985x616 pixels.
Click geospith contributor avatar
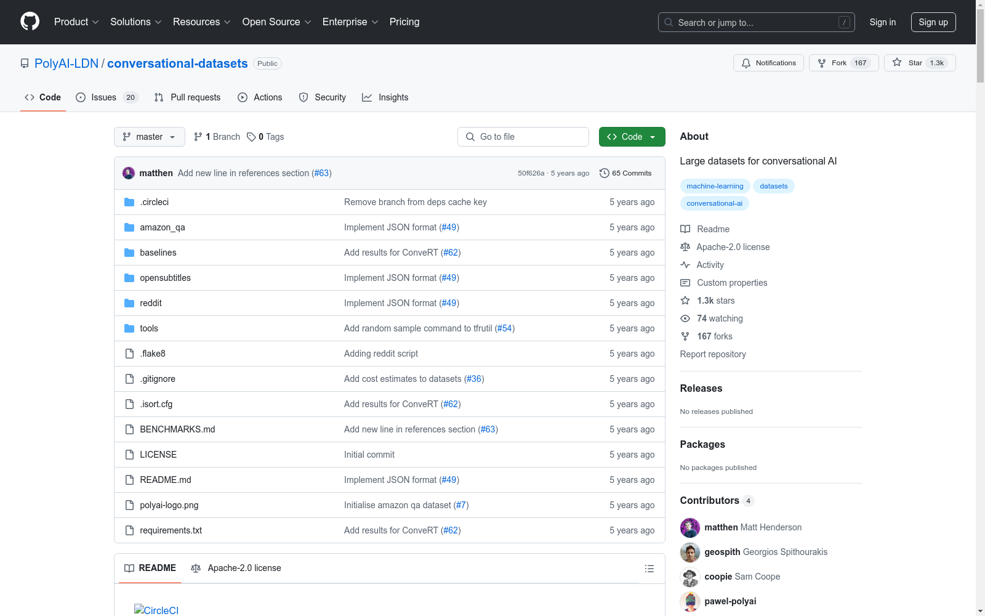(690, 552)
